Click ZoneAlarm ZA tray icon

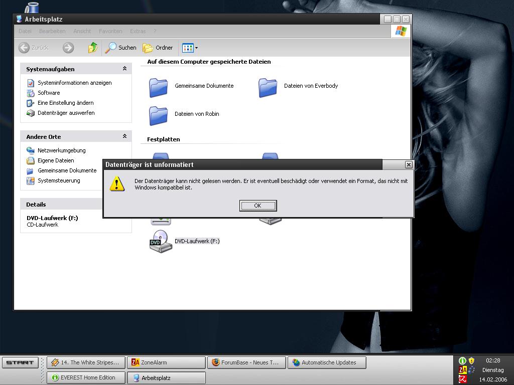(462, 370)
